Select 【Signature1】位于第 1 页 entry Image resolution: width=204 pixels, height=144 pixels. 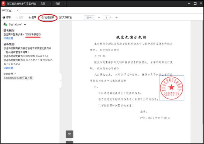[x=18, y=78]
